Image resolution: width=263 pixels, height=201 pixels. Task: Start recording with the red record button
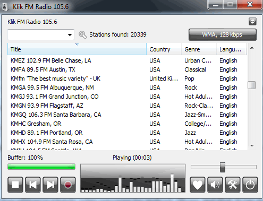(x=68, y=185)
